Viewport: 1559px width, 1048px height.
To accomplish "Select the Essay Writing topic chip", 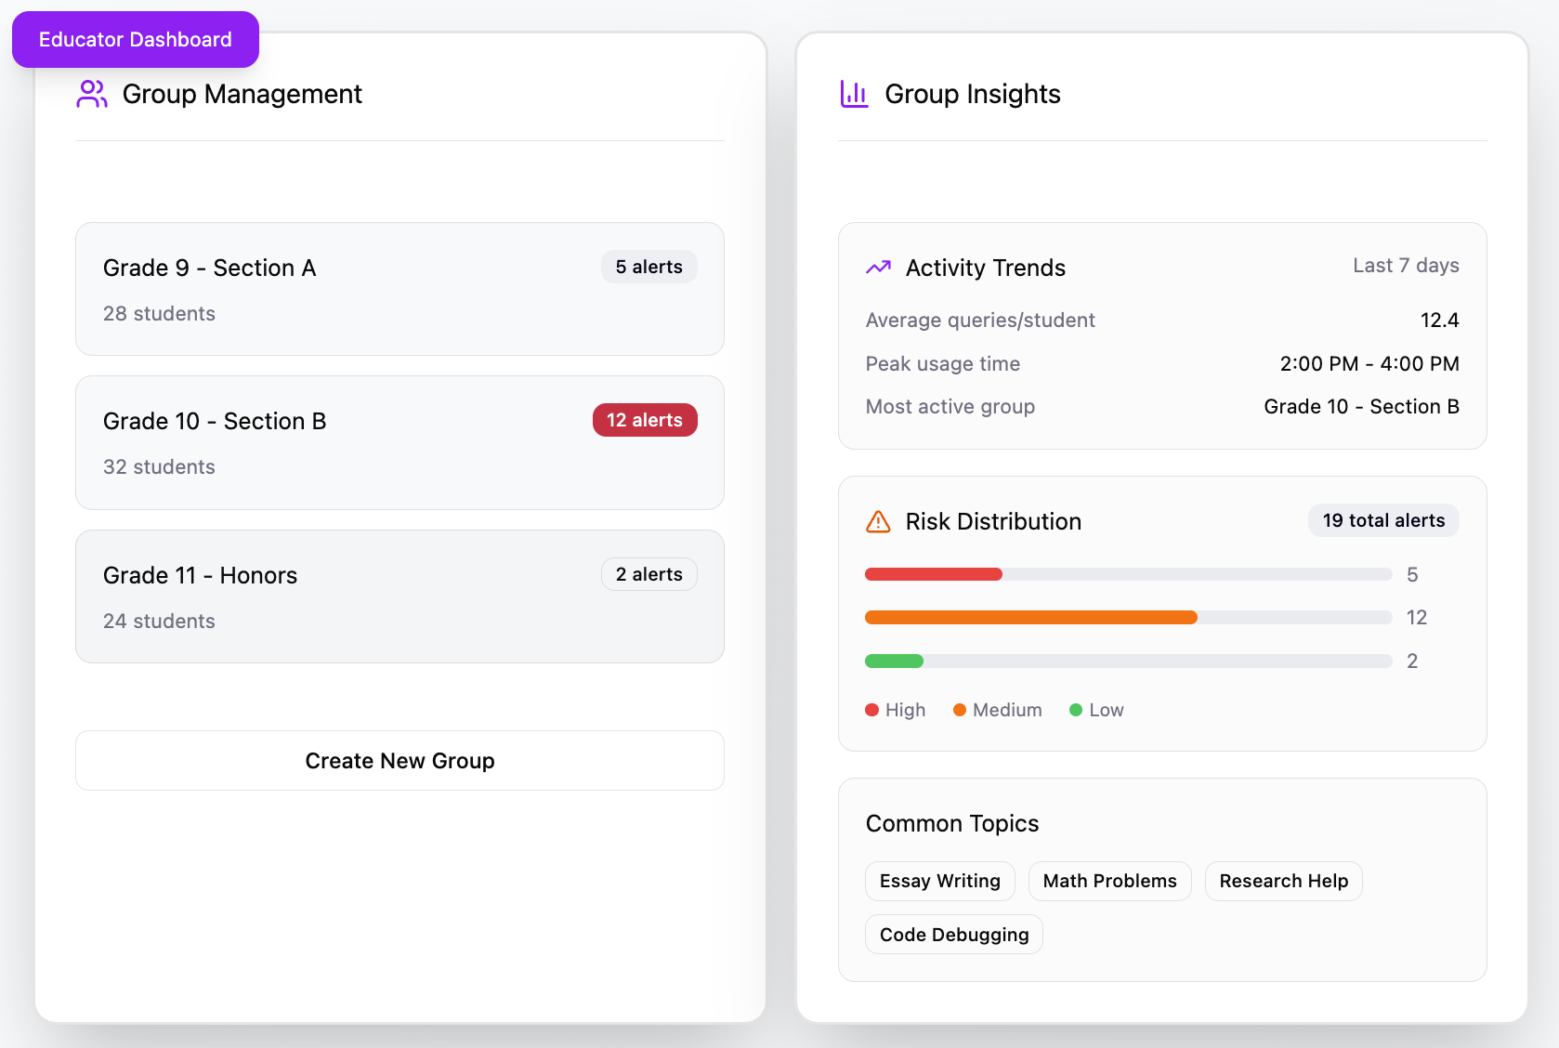I will point(939,881).
